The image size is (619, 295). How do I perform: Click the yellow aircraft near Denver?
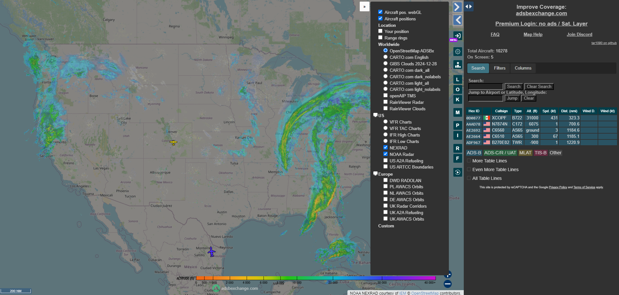point(173,142)
